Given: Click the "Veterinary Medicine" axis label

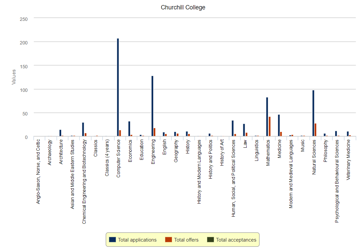Looking at the screenshot, I should click(x=349, y=159).
